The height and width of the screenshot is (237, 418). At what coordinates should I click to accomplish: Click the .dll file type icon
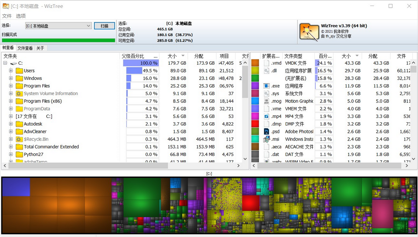tap(266, 71)
